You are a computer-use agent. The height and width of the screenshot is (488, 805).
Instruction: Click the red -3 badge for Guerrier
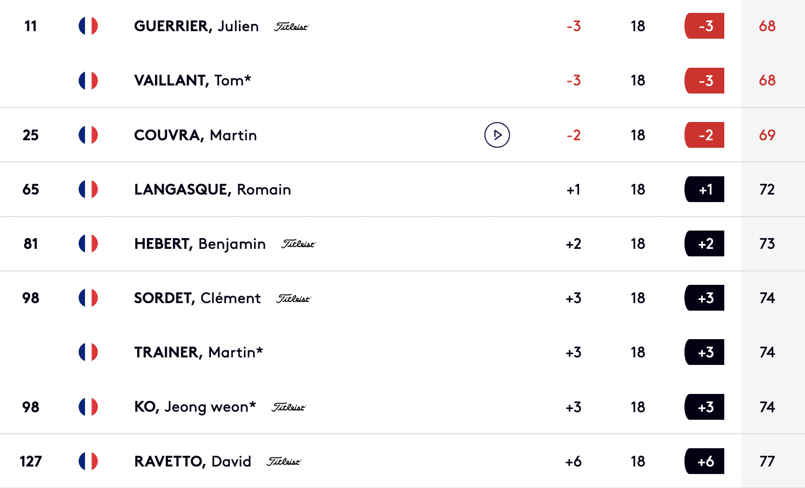(x=705, y=26)
